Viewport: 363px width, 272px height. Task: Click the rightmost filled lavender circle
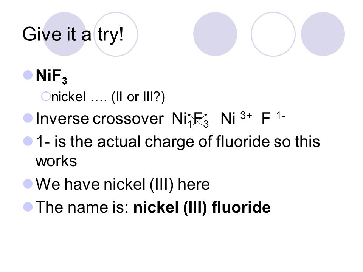(323, 34)
